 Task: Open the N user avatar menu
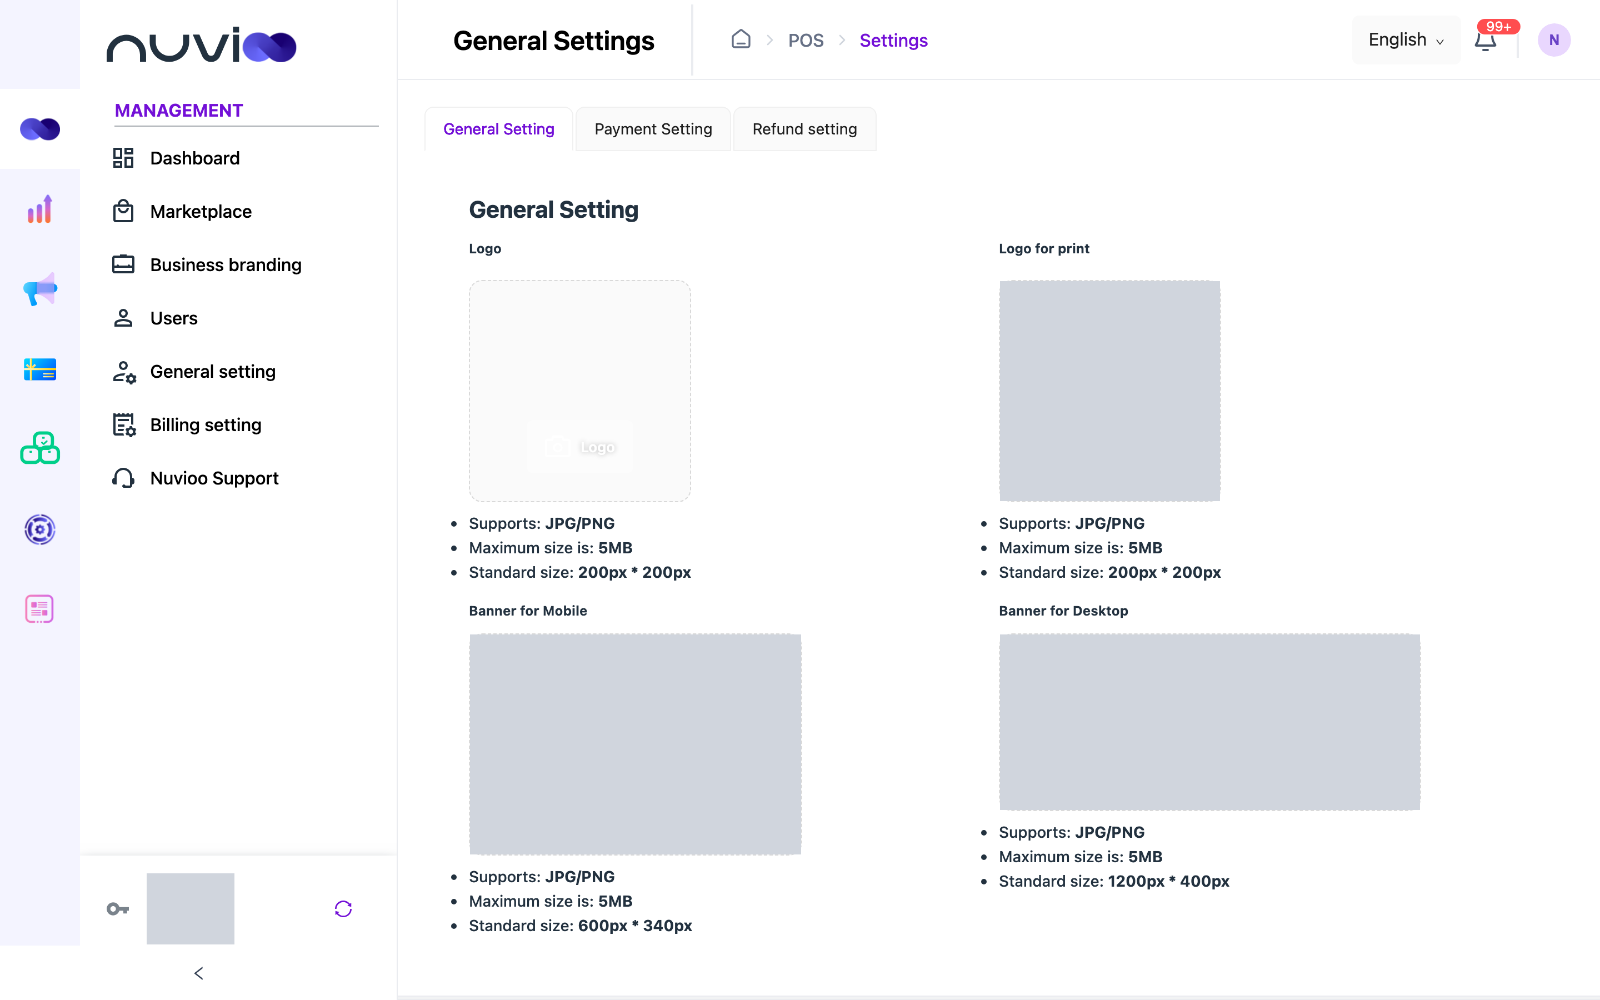point(1554,39)
